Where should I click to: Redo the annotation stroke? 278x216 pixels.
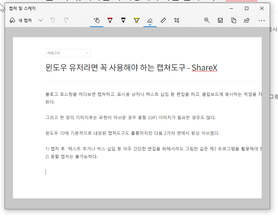click(x=66, y=20)
